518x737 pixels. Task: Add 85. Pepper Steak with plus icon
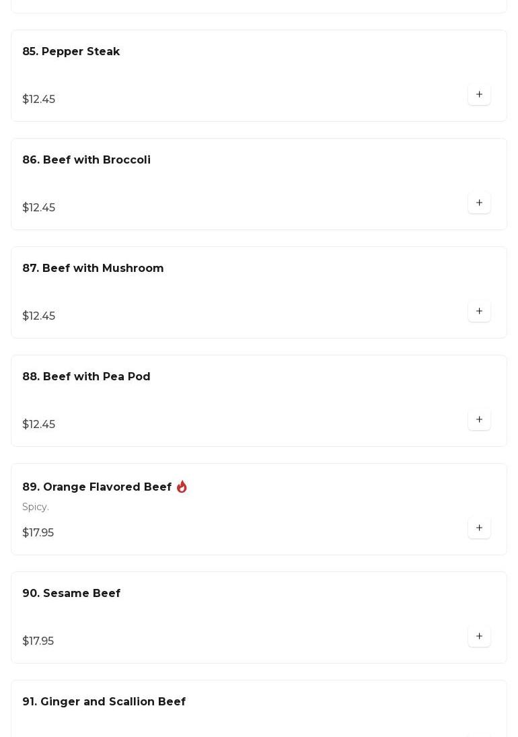(479, 95)
